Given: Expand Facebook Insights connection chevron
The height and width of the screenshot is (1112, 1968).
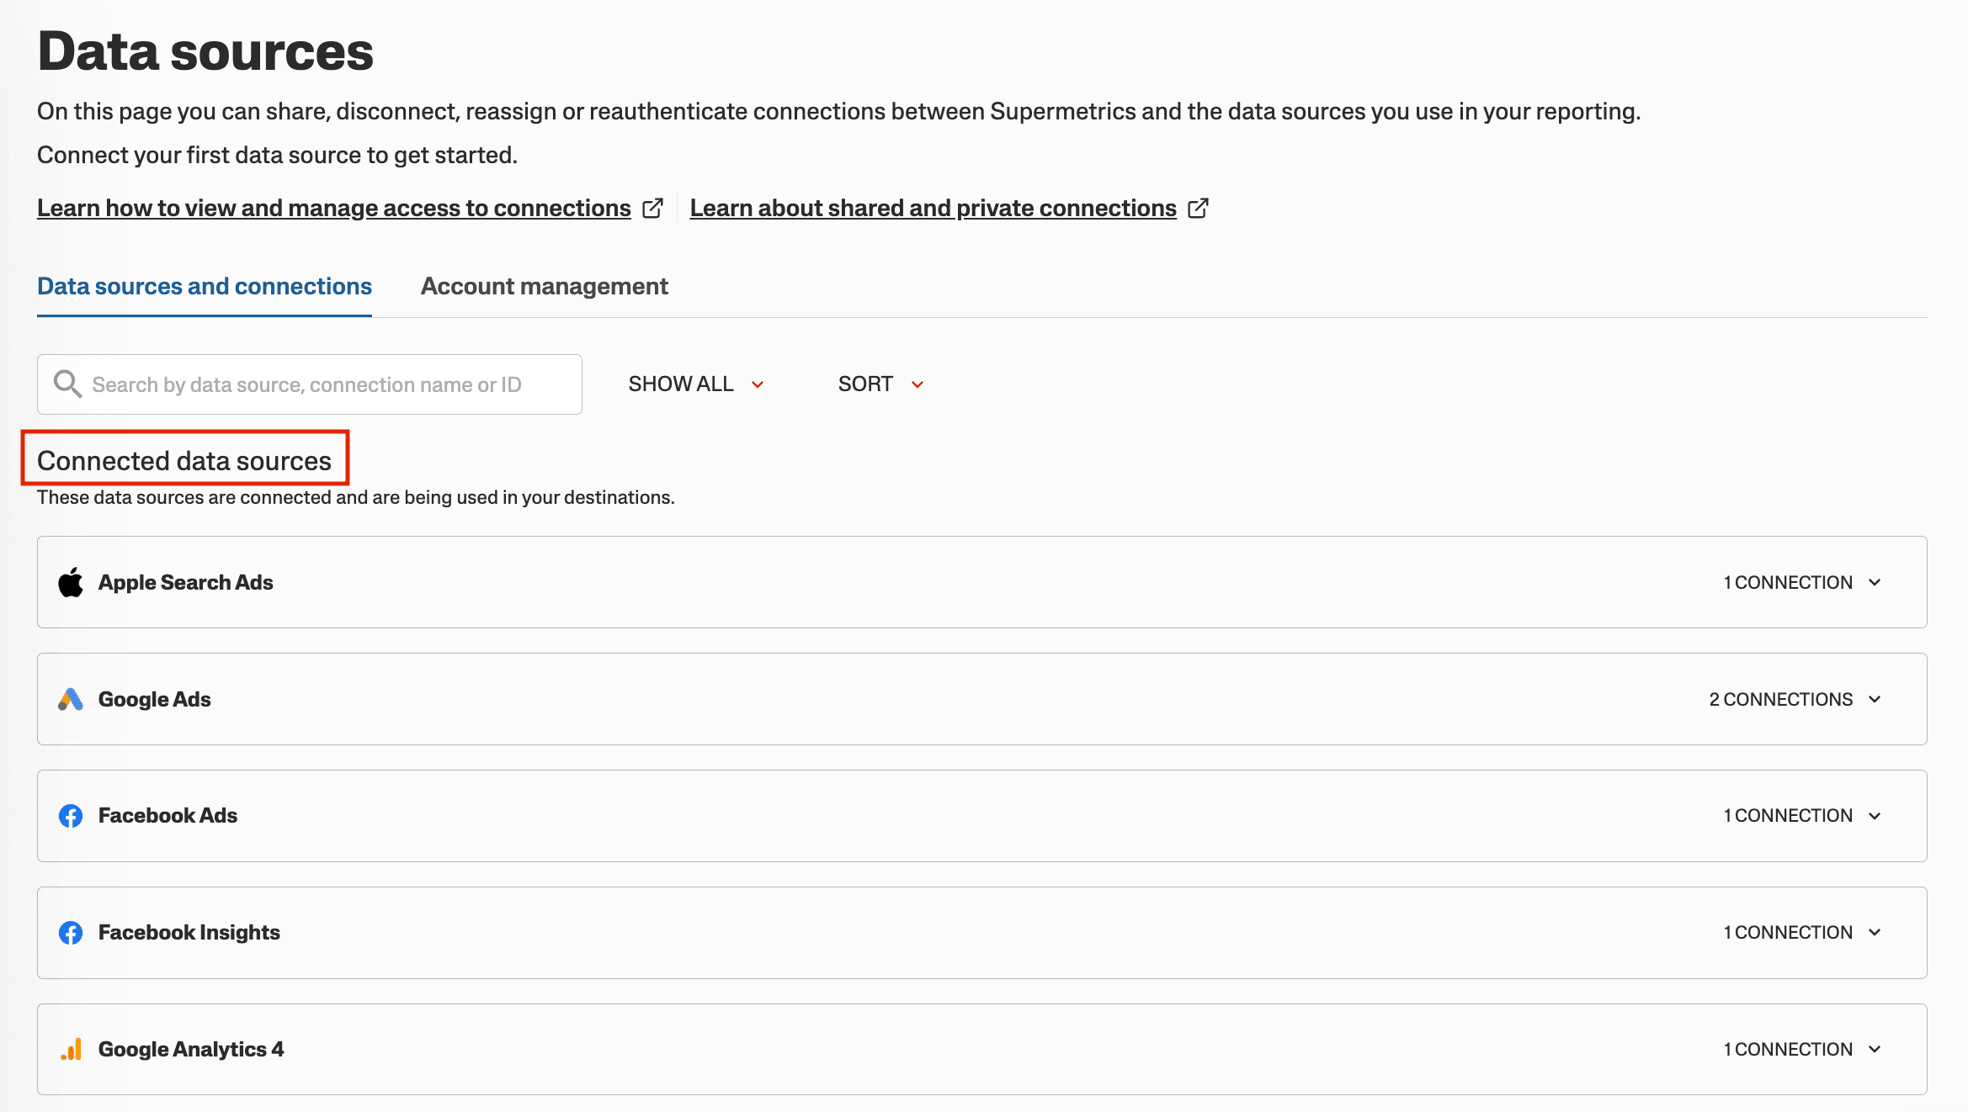Looking at the screenshot, I should (x=1875, y=933).
